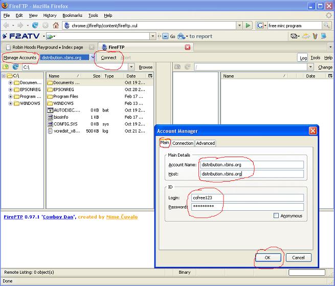Open the local path C:\ dropdown
Viewport: 335px width, 286px height.
131,67
